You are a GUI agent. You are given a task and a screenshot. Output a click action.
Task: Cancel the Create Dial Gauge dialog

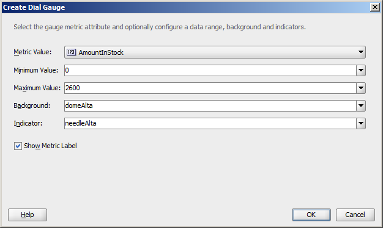(x=355, y=215)
